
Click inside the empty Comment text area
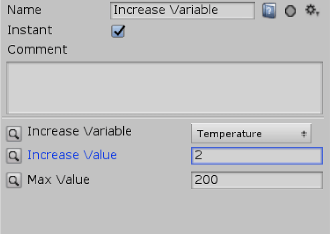pyautogui.click(x=164, y=88)
